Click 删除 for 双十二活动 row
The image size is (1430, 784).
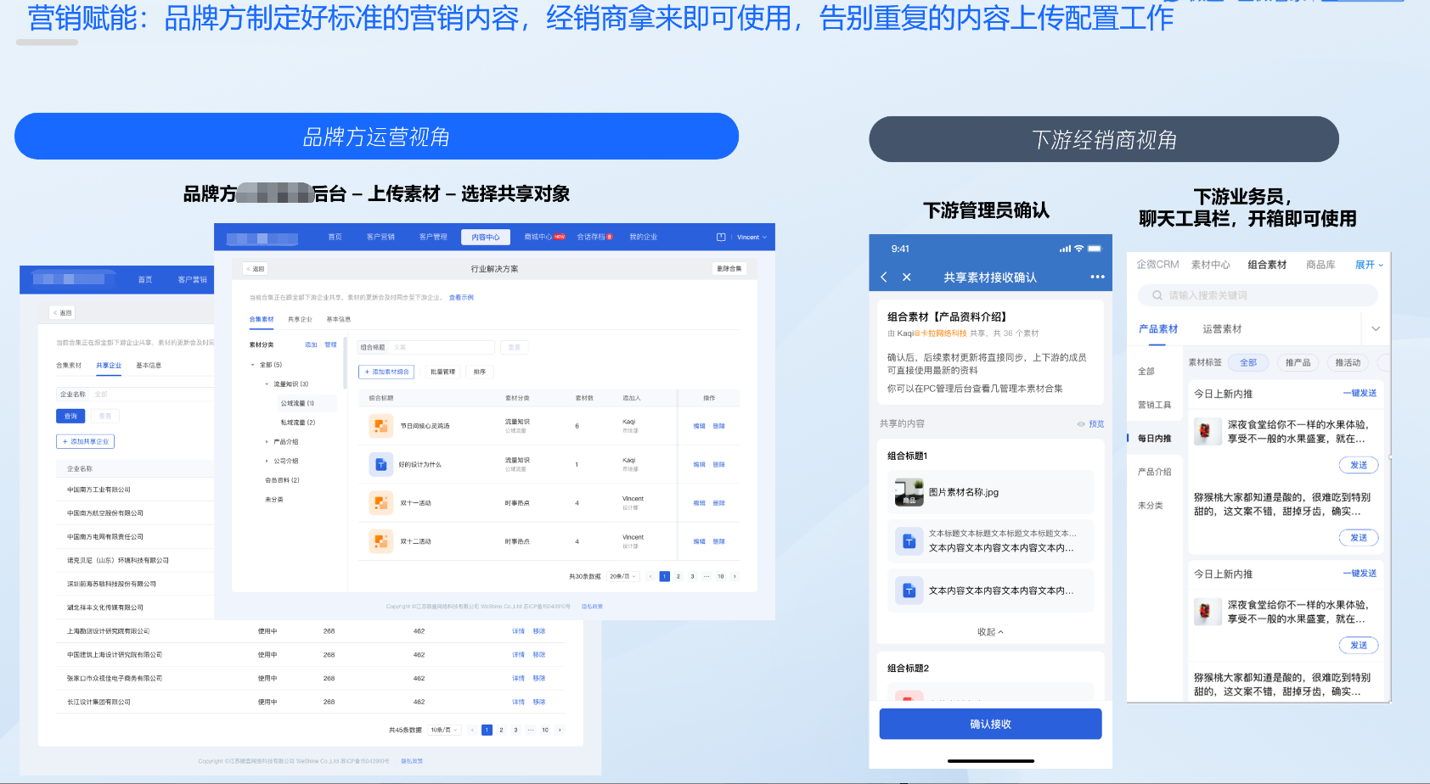point(718,541)
